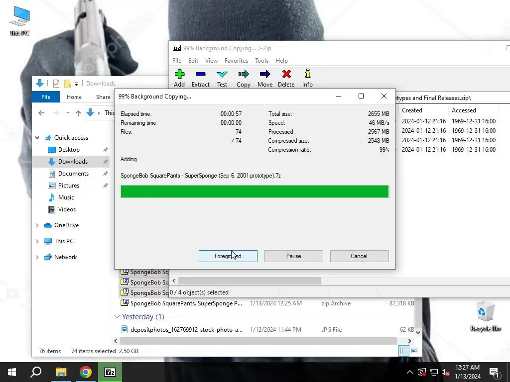This screenshot has width=510, height=382.
Task: Click the Test toolbar icon in 7-Zip
Action: [222, 78]
